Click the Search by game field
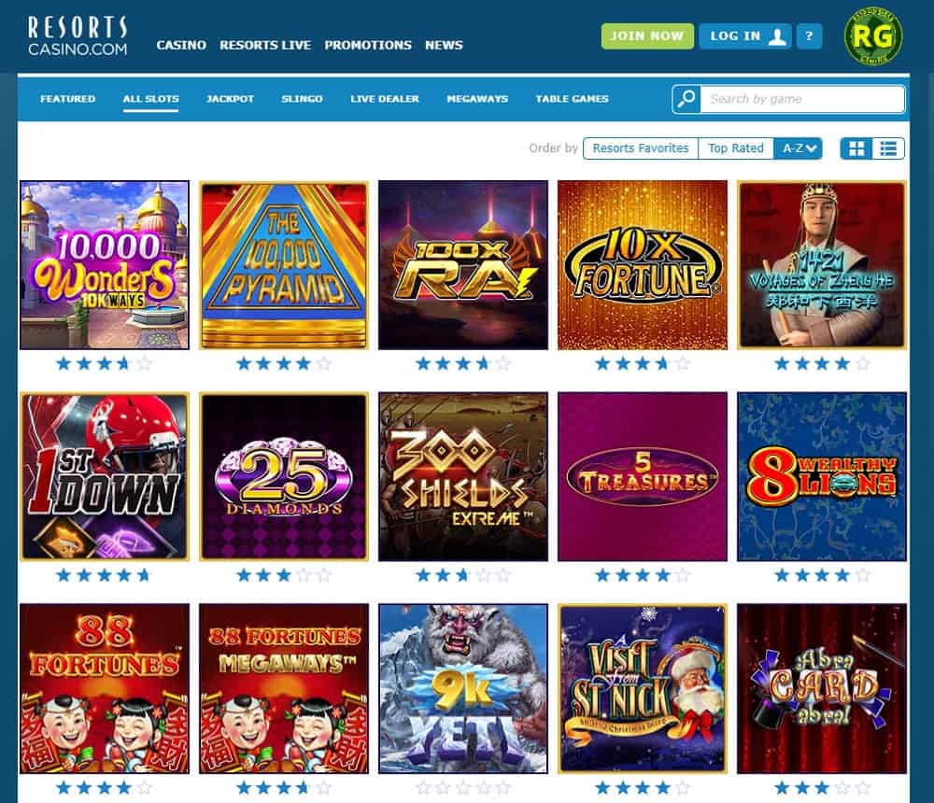Viewport: 934px width, 803px height. pos(802,99)
